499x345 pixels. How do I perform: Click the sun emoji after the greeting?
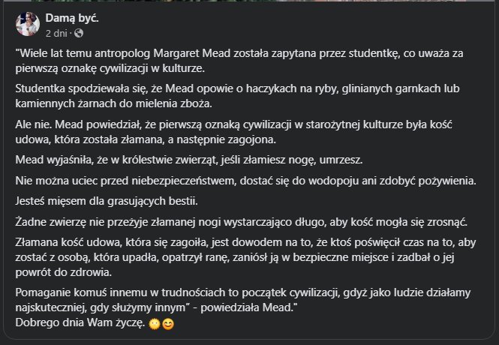(x=155, y=327)
